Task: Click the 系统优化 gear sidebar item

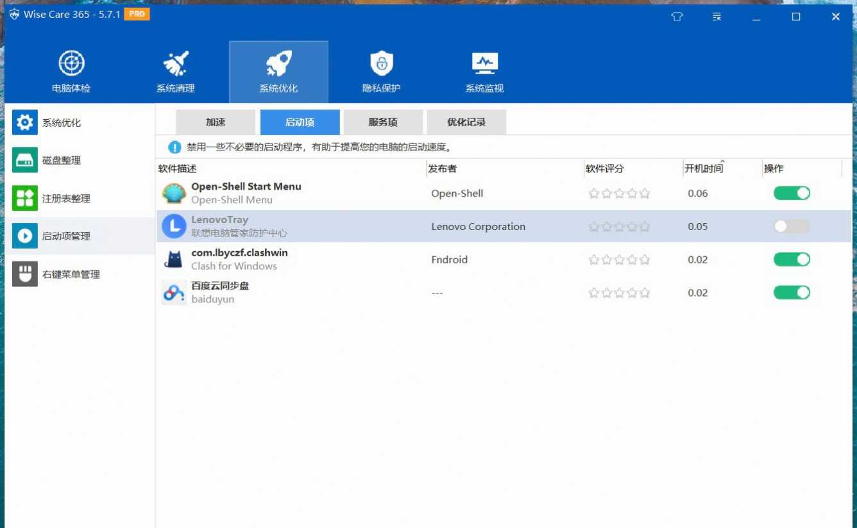Action: click(80, 122)
